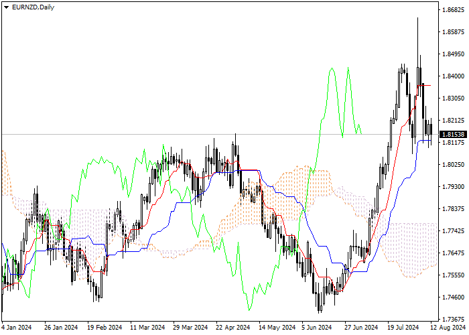This screenshot has height=335, width=469.
Task: Select the 4 Jan 2024 date label
Action: tap(17, 328)
